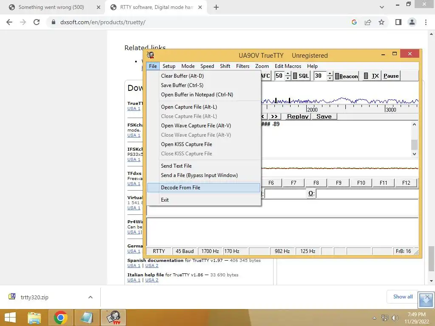Open network status in system tray
This screenshot has width=435, height=326.
385,318
